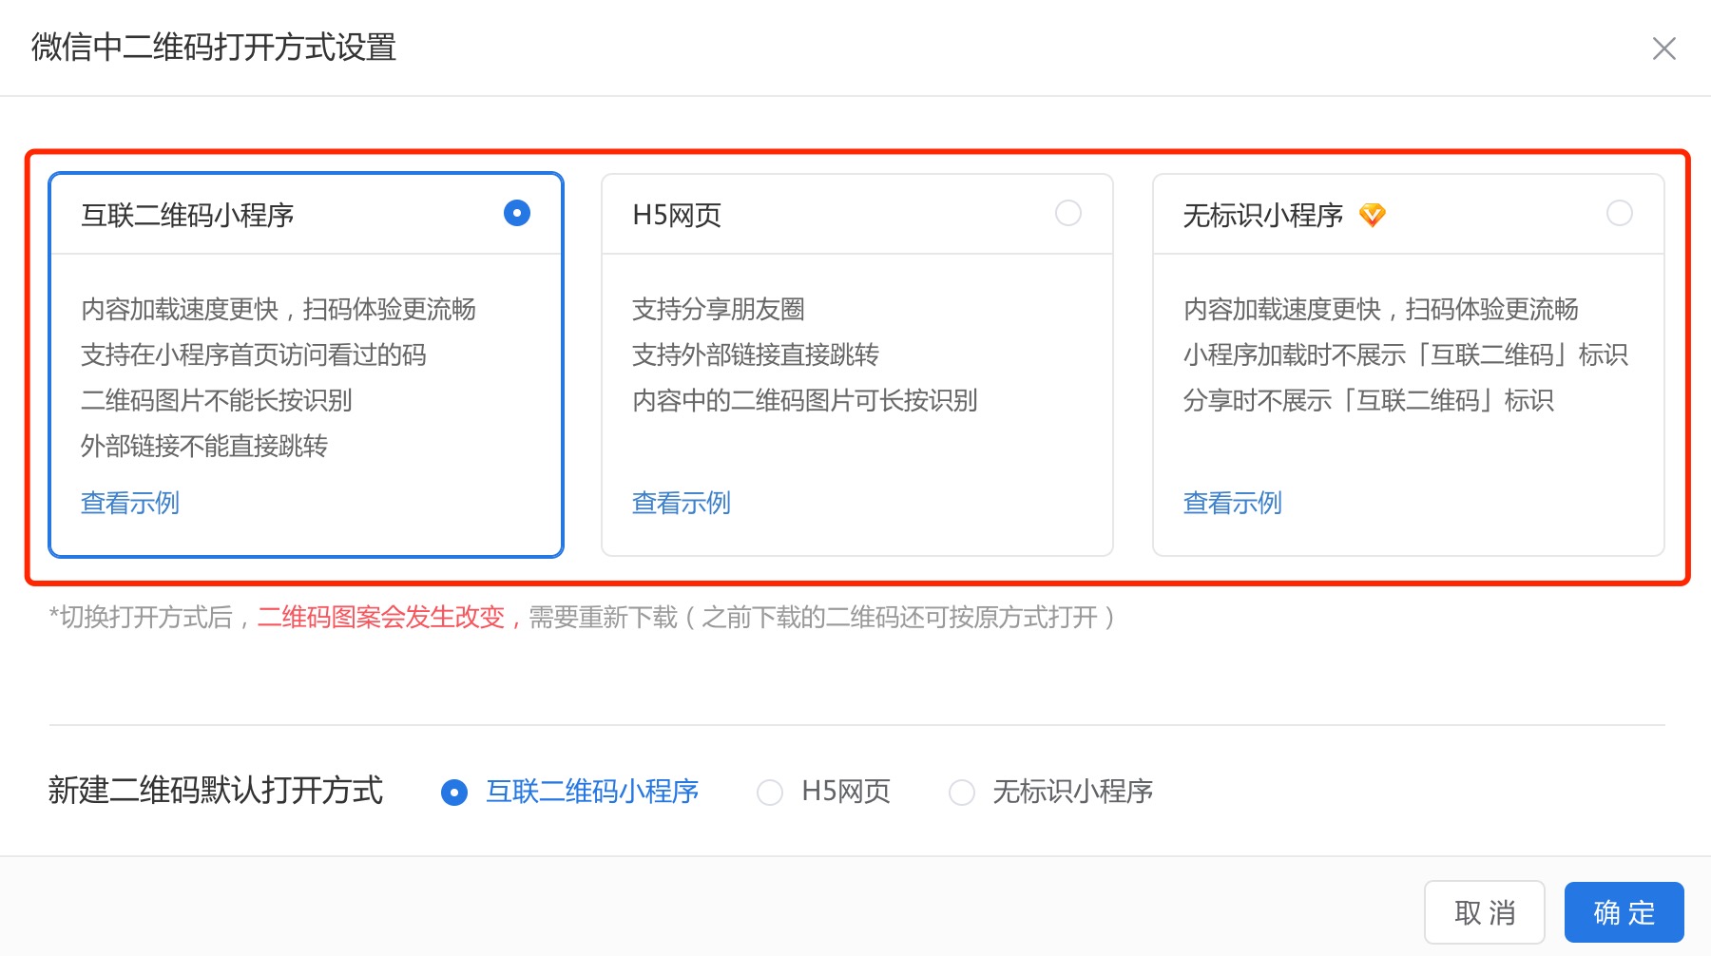Click text 支持在小程序首页访问看过的码
This screenshot has width=1711, height=956.
[254, 354]
